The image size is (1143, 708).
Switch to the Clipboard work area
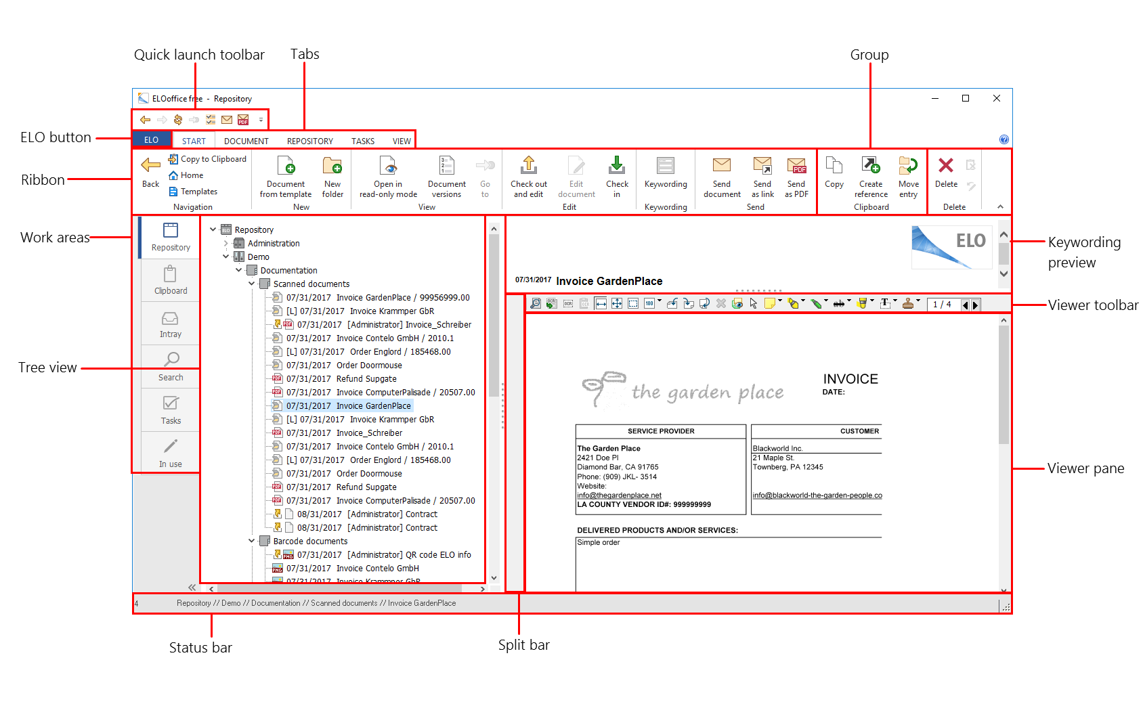point(171,280)
